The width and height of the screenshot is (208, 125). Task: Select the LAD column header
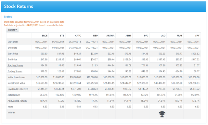tap(163, 35)
